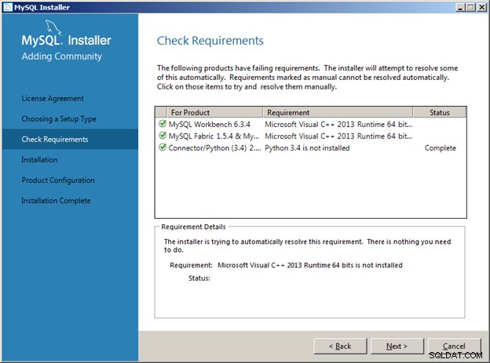Click the MySQL Installer title bar icon
Image resolution: width=490 pixels, height=363 pixels.
click(8, 7)
